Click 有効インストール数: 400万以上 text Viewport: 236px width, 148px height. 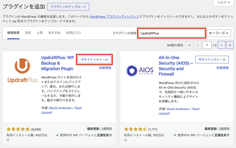tap(27, 137)
